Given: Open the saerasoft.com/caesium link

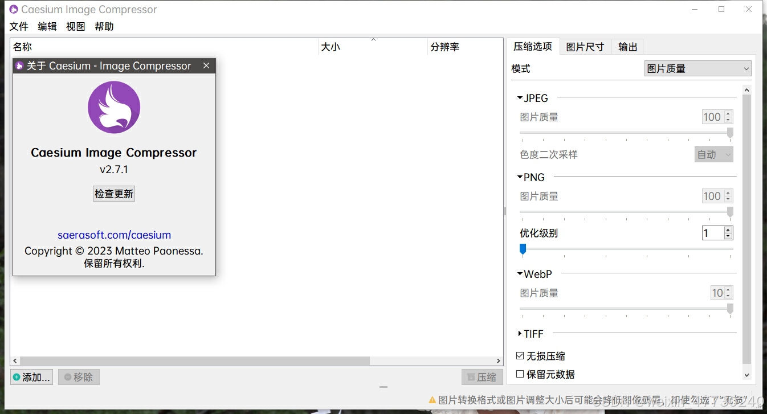Looking at the screenshot, I should coord(114,235).
